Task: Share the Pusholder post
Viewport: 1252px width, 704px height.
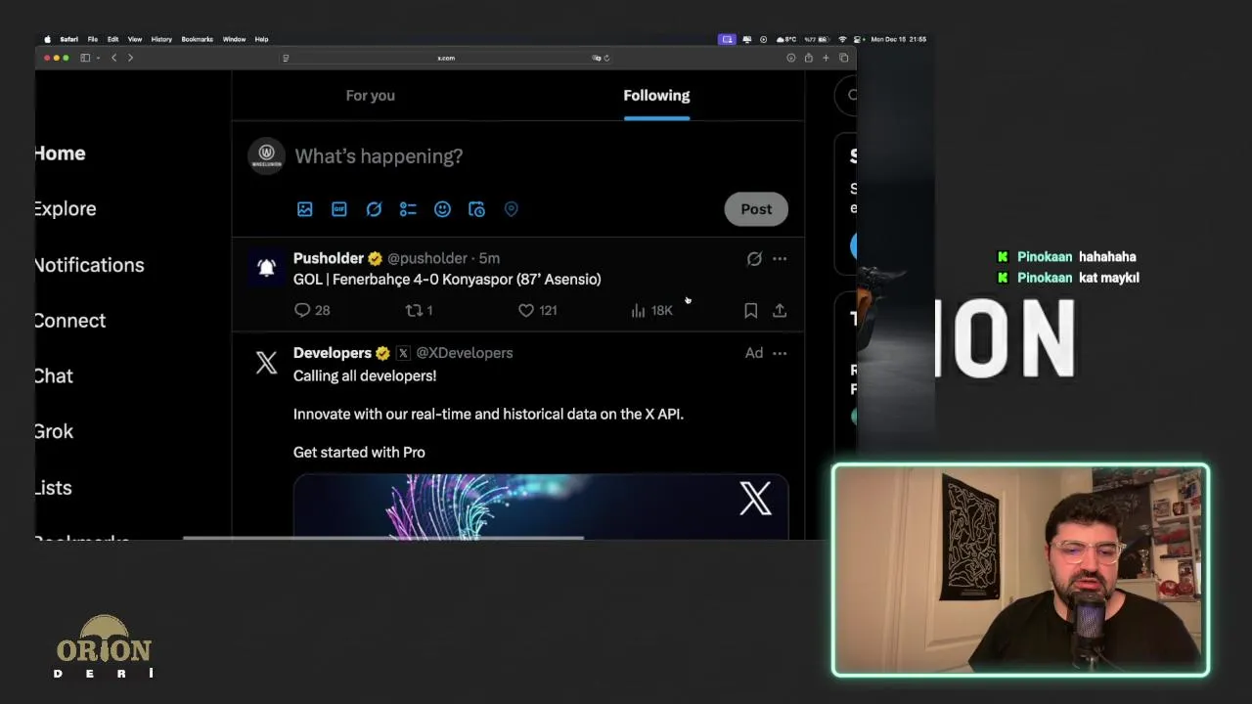Action: (x=780, y=310)
